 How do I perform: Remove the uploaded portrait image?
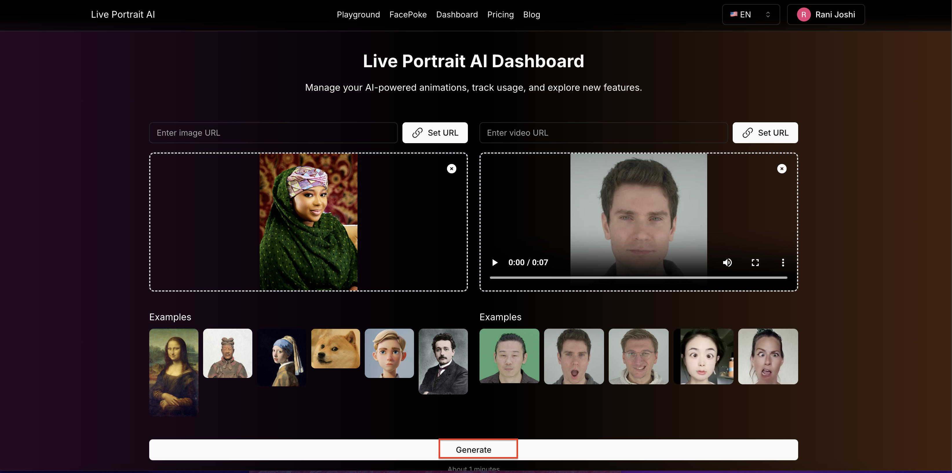[451, 169]
